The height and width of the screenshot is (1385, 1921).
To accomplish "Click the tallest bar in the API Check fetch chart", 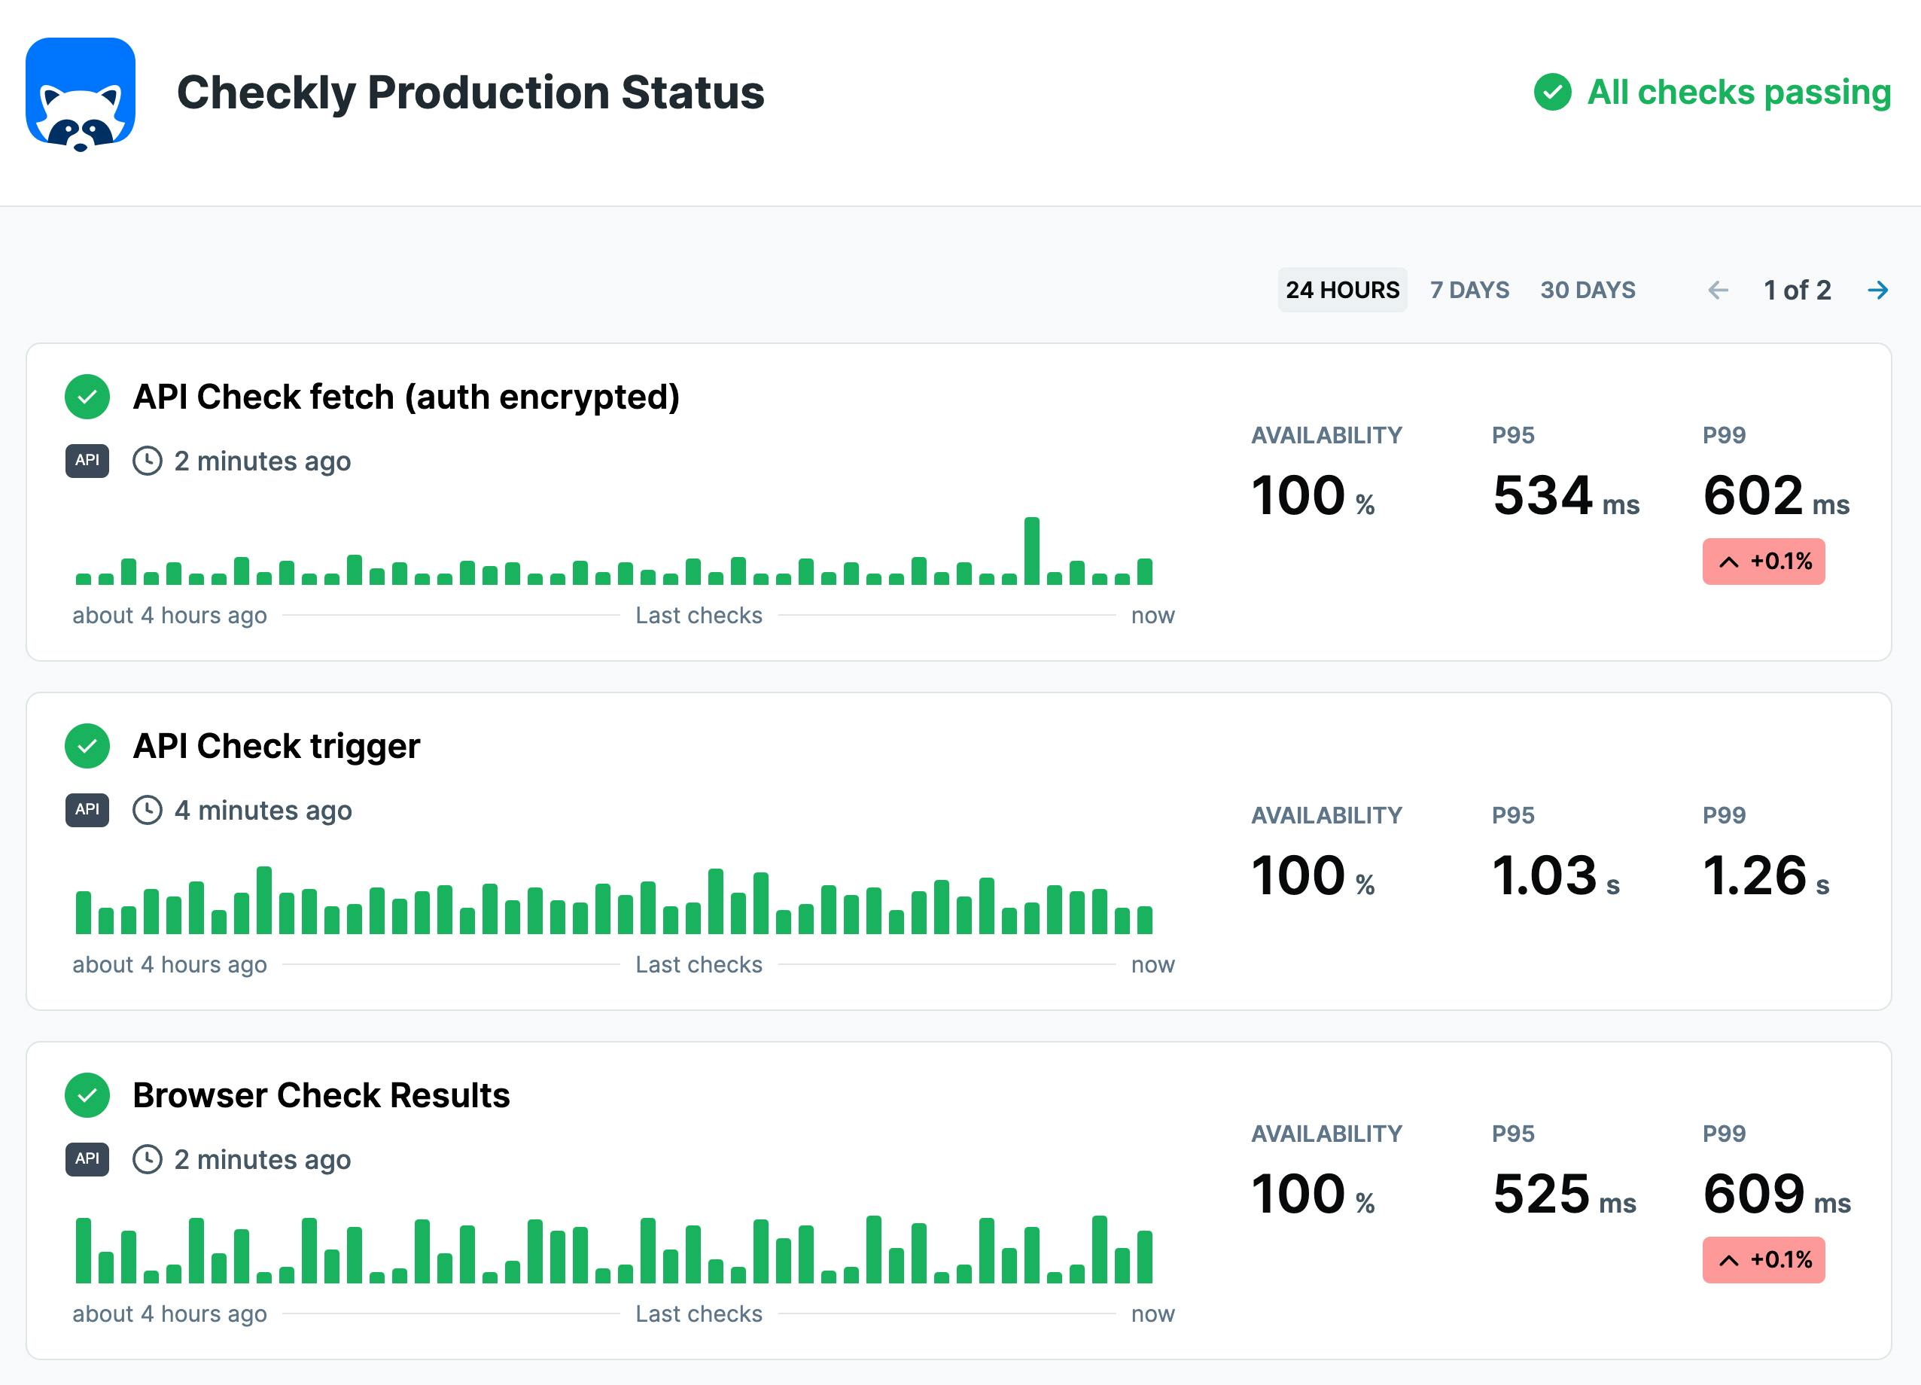I will pyautogui.click(x=1032, y=550).
